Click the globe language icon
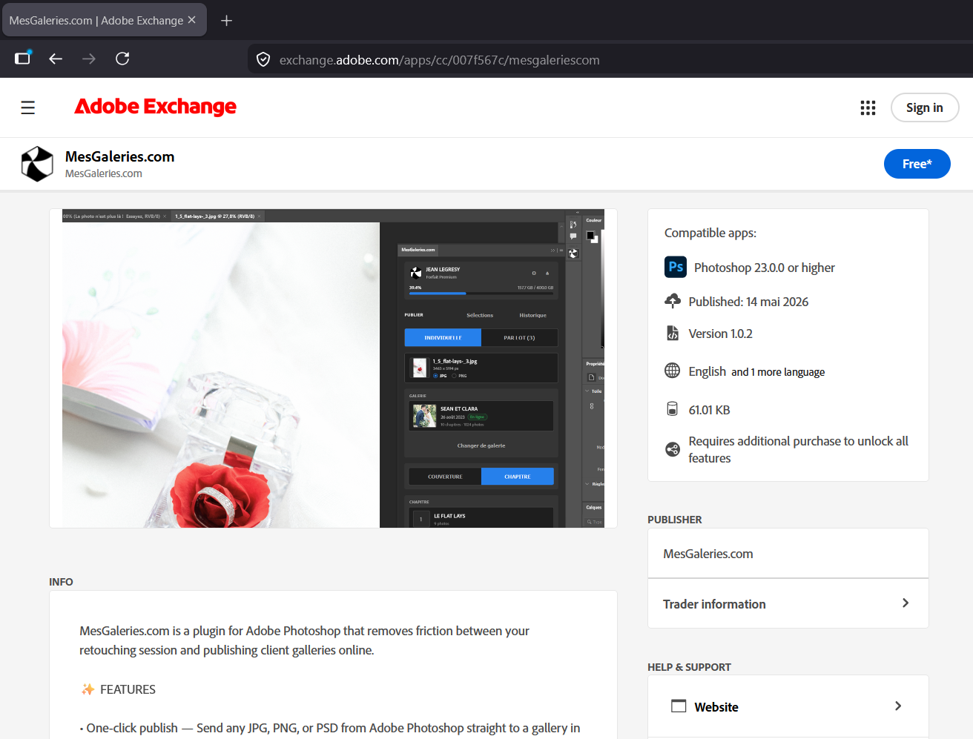Screen dimensions: 973x739 point(673,371)
